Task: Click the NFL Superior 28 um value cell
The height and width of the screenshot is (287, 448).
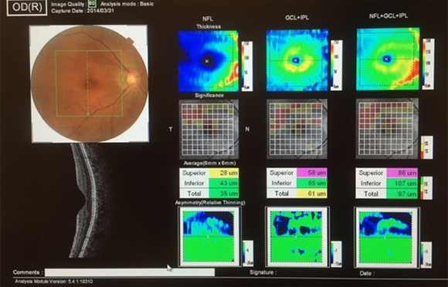Action: (224, 173)
